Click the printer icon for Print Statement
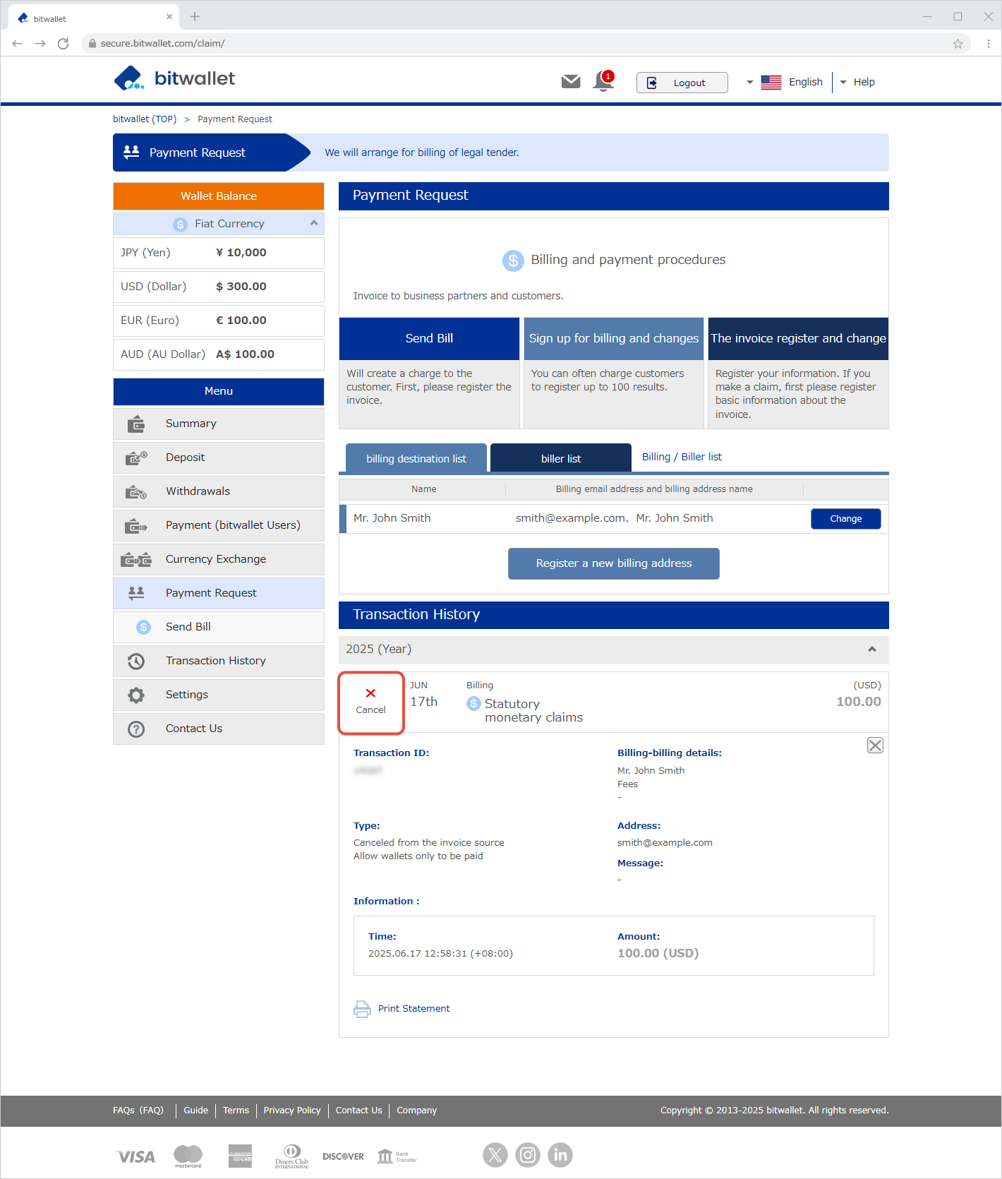Screen dimensions: 1002x1179 tap(362, 1009)
